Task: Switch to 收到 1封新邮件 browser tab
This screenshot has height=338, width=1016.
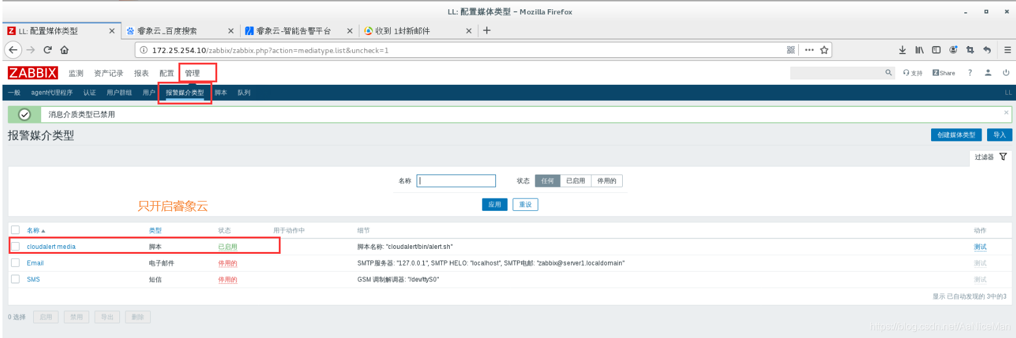Action: [403, 31]
